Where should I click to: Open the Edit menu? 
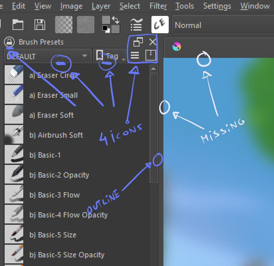19,6
